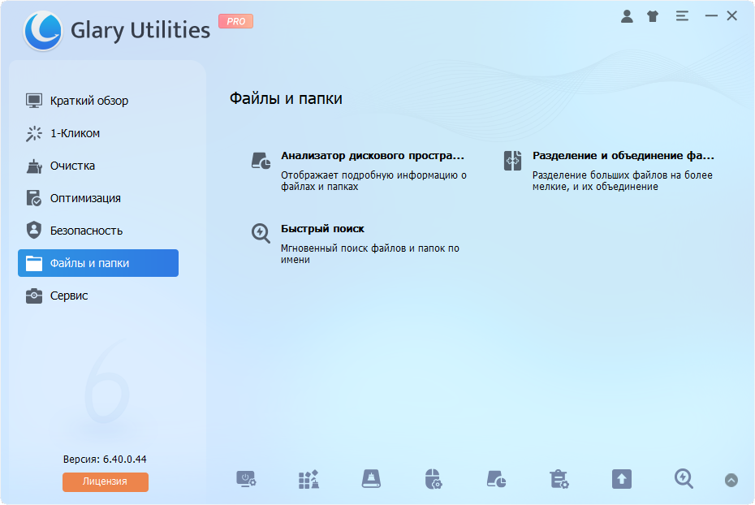
Task: Open the Оптимизация sidebar section
Action: click(85, 198)
